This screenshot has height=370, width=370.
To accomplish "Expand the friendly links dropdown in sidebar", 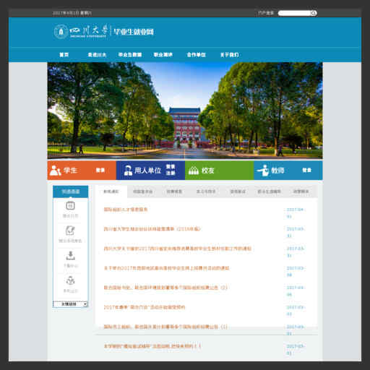I will (x=70, y=304).
